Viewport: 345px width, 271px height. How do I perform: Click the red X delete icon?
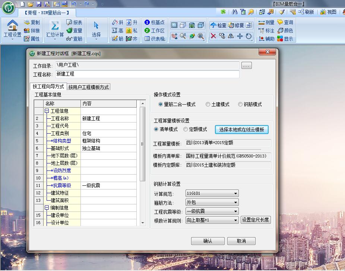[x=213, y=36]
